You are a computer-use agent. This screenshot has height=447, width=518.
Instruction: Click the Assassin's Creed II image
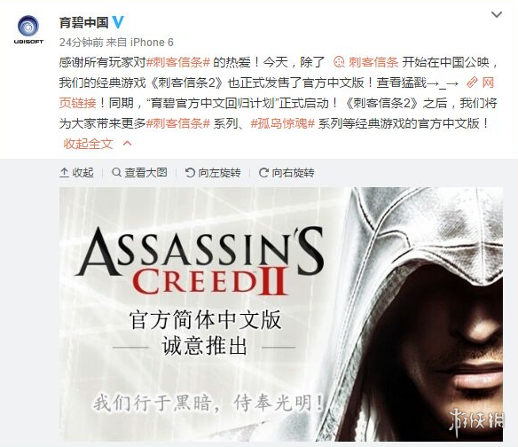281,314
